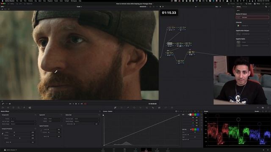
Task: Open Motion Blur Mo. Est. Type dropdown
Action: coord(87,119)
